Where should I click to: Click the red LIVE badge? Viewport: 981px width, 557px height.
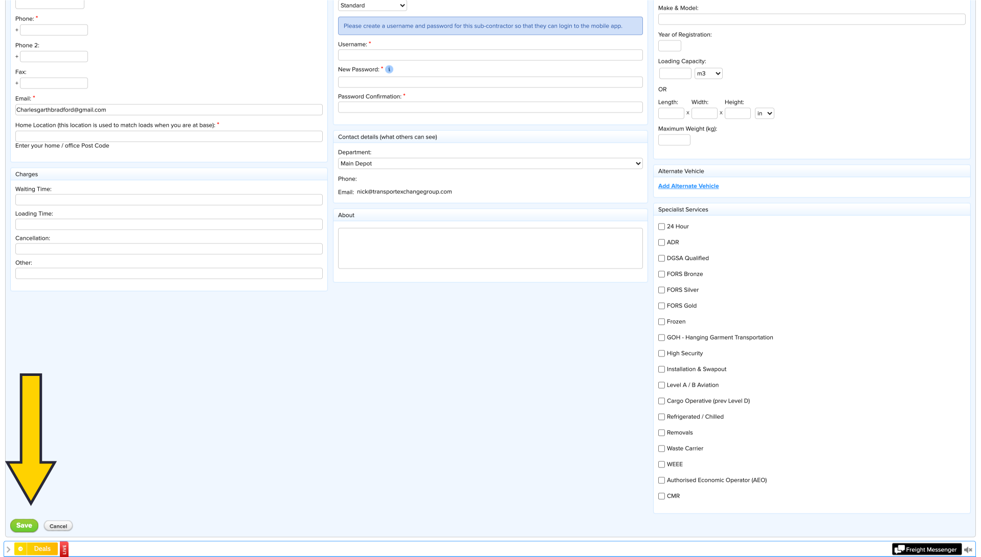coord(64,549)
